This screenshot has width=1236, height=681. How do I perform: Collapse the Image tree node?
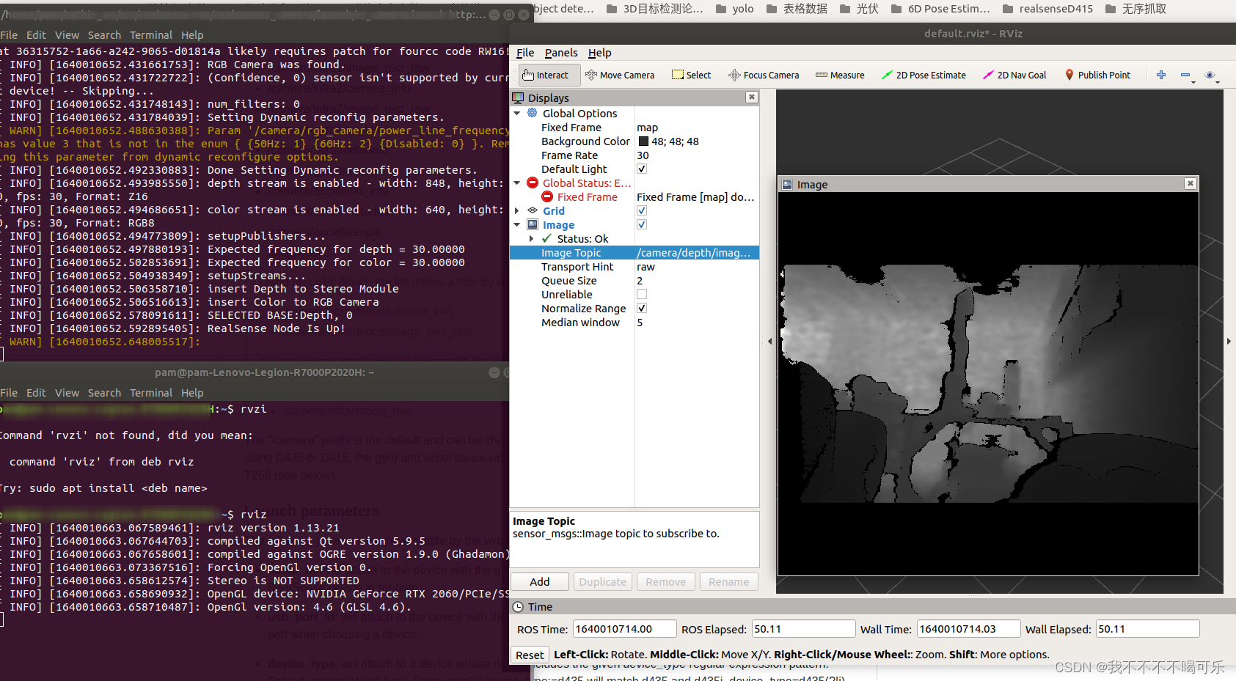click(517, 224)
